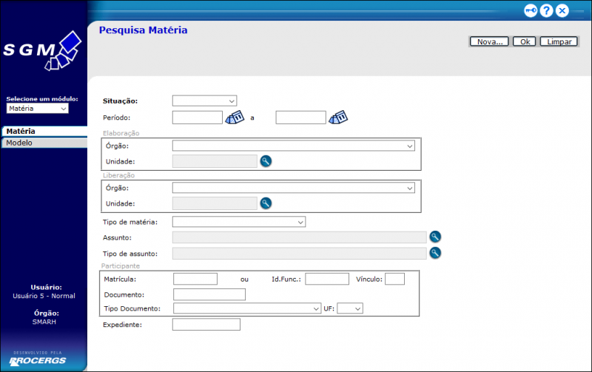
Task: Search Unidade under Elaboração with magnifier icon
Action: tap(266, 161)
